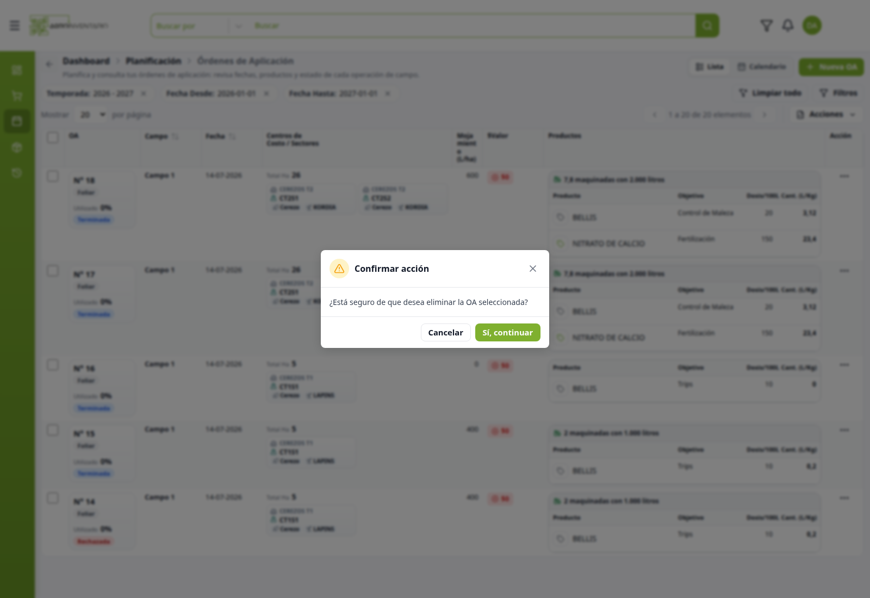
Task: Switch to the Calendario view
Action: 762,67
